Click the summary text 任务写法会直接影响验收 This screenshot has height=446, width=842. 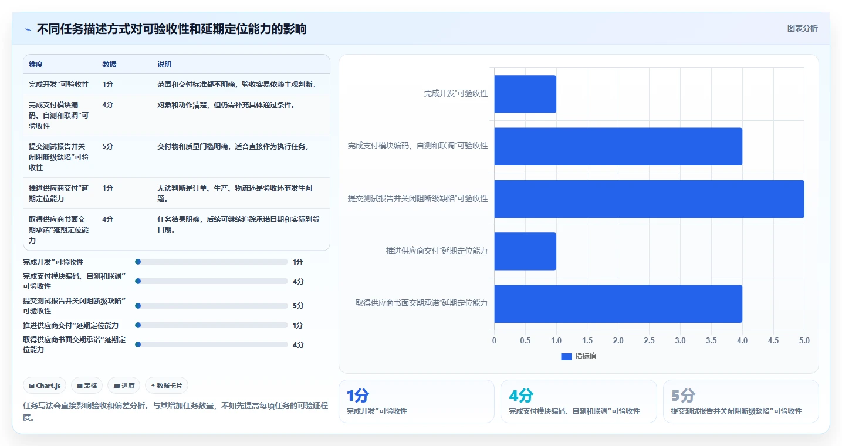coord(175,411)
